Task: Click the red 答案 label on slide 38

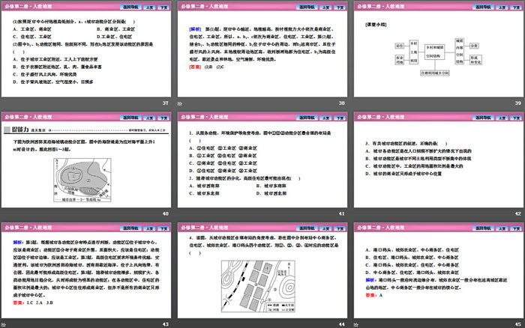Action: click(x=195, y=67)
